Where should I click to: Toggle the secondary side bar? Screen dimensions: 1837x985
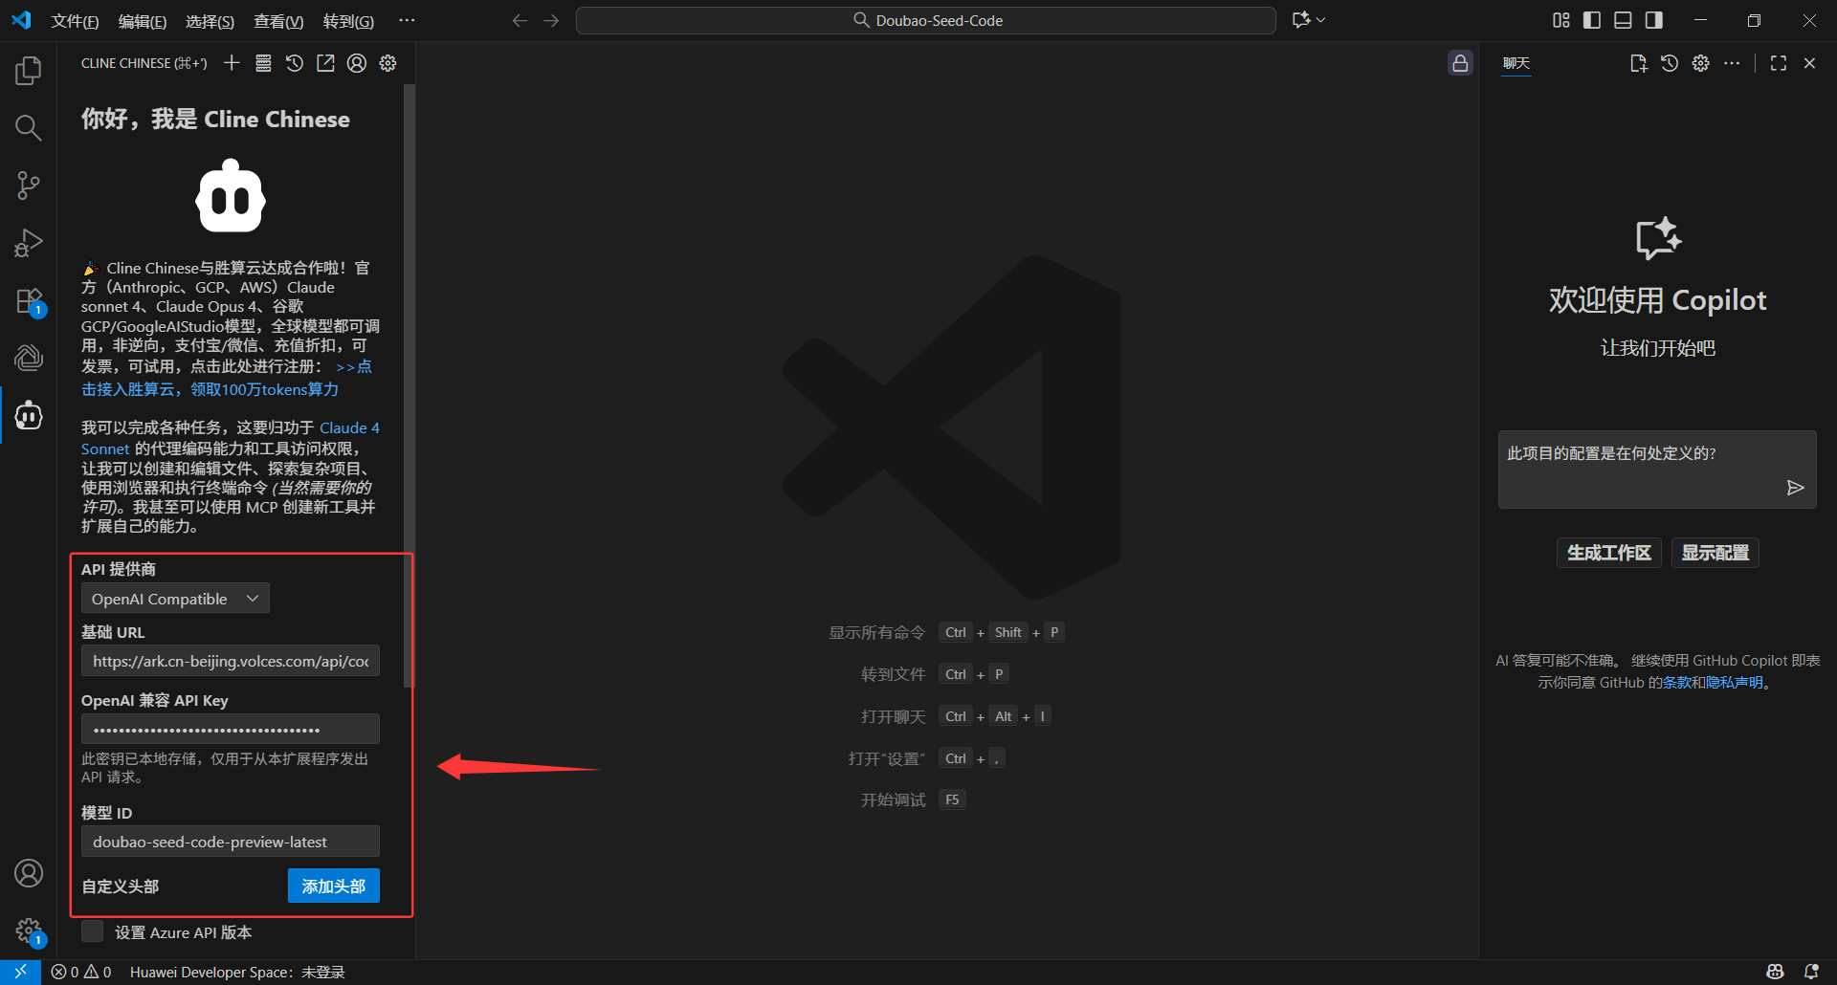pyautogui.click(x=1654, y=20)
